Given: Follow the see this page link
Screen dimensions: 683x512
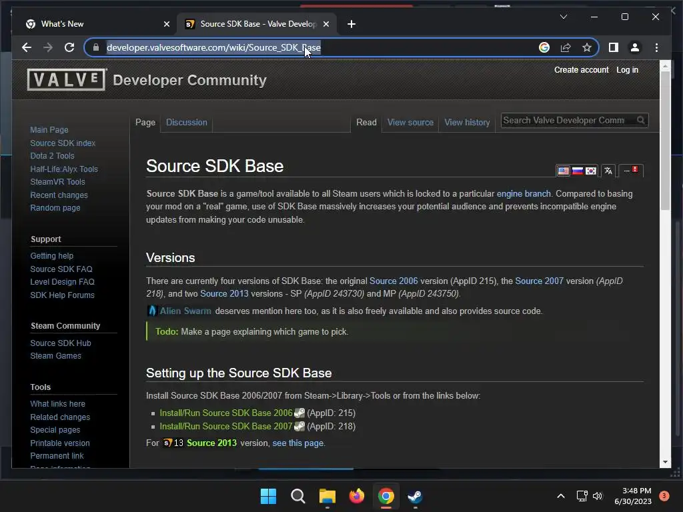Looking at the screenshot, I should (x=298, y=443).
